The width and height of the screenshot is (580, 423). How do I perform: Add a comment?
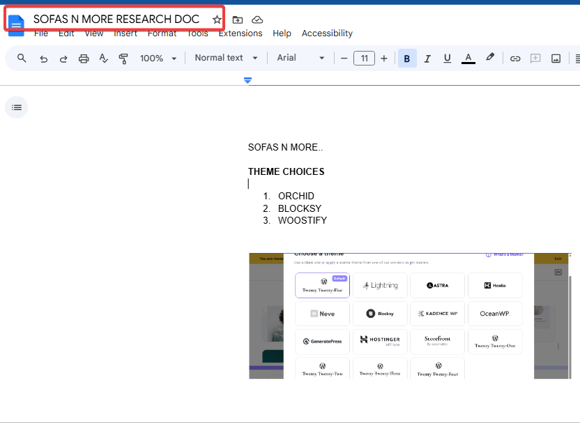coord(535,59)
